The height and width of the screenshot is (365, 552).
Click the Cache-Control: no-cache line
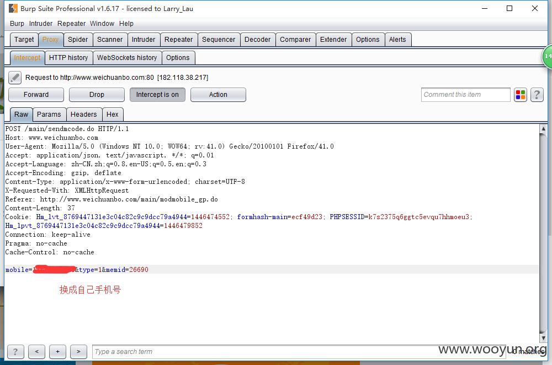pos(50,252)
